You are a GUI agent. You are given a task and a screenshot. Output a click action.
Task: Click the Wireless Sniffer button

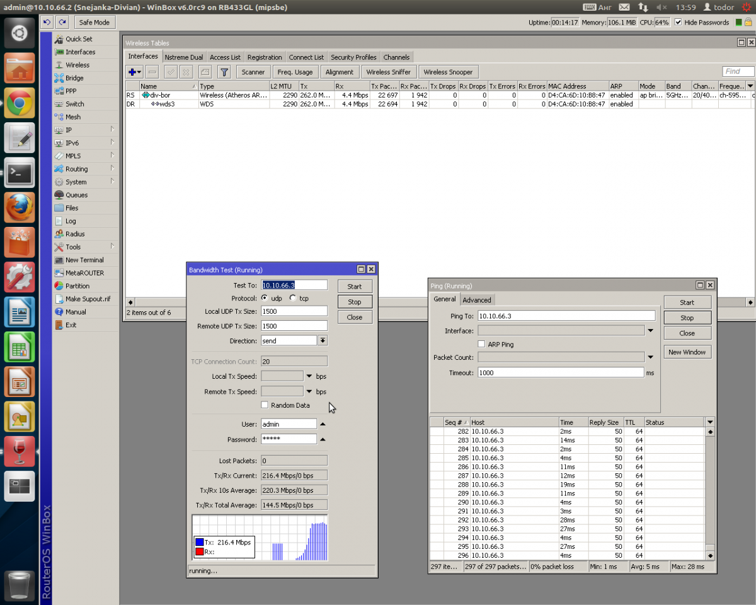[x=388, y=72]
